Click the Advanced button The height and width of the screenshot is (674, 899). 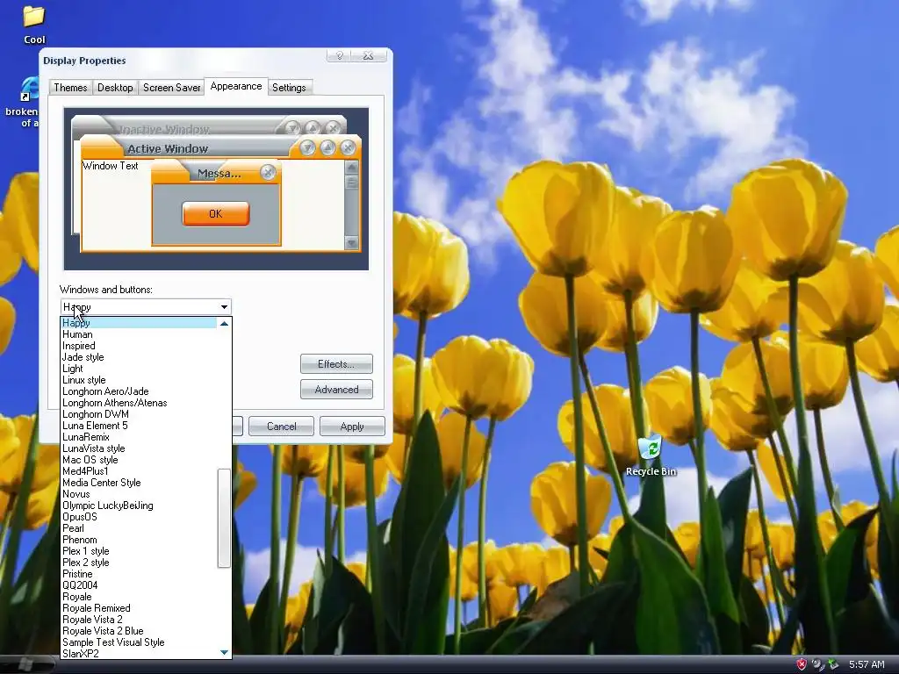(336, 390)
